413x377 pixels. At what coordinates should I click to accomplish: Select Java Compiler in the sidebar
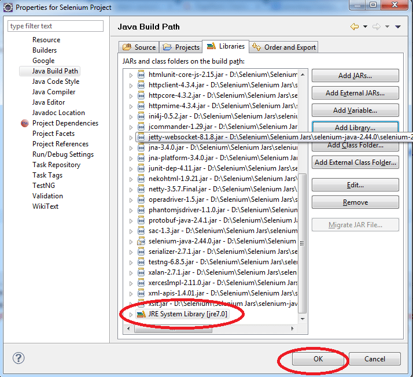(x=54, y=92)
